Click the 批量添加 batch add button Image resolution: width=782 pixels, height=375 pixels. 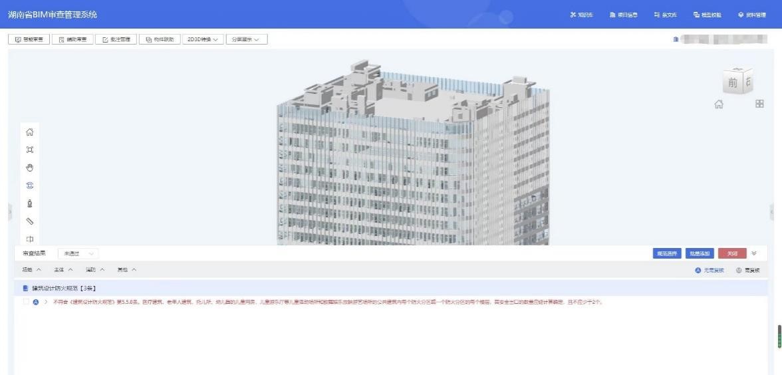700,254
